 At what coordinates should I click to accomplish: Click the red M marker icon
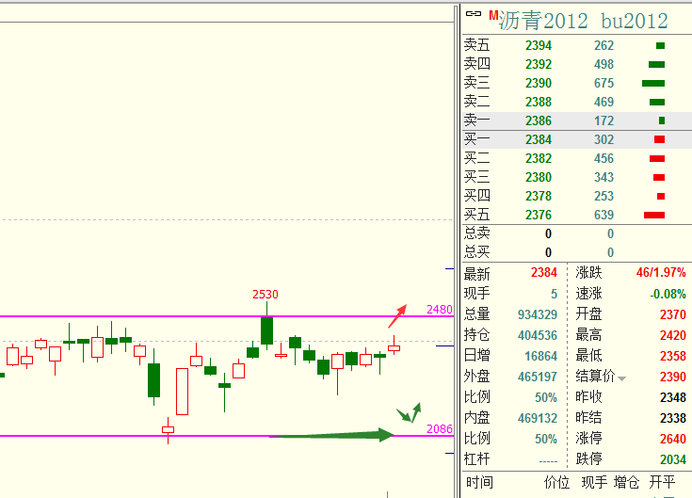(x=493, y=15)
